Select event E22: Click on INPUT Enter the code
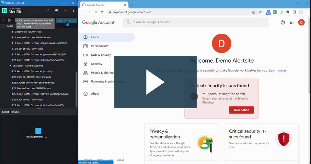The height and width of the screenshot is (164, 311). pyautogui.click(x=31, y=77)
